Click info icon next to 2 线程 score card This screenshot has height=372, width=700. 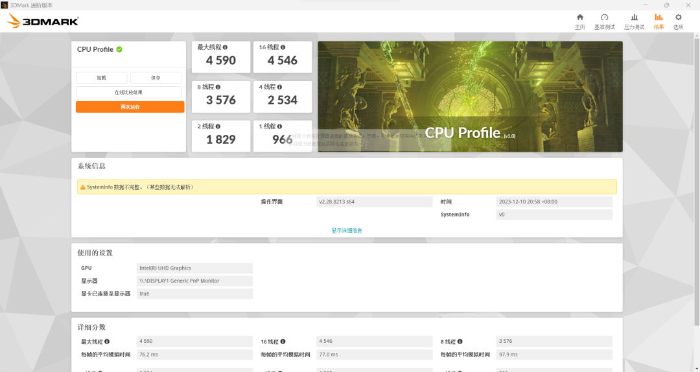(x=218, y=126)
